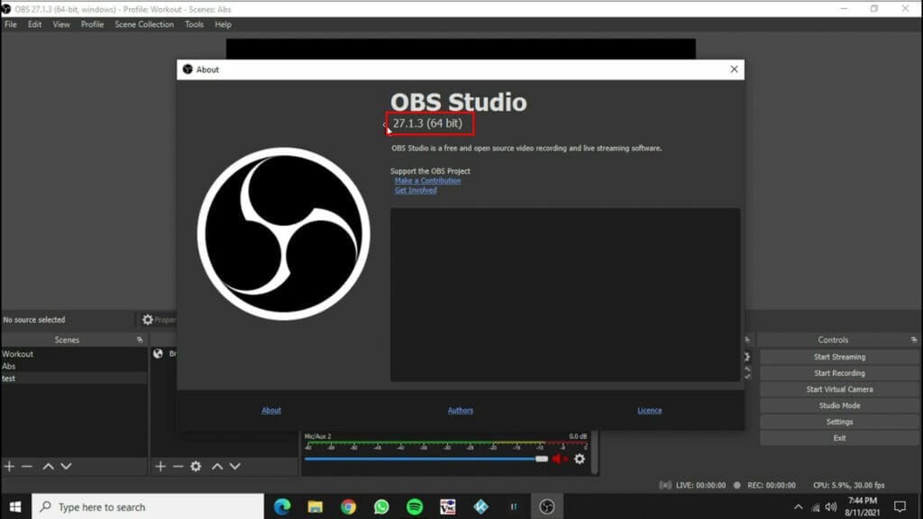Viewport: 923px width, 519px height.
Task: Click the minus icon to remove a scene
Action: [26, 466]
